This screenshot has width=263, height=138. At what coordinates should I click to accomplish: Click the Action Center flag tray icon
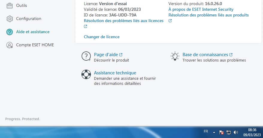(221, 132)
